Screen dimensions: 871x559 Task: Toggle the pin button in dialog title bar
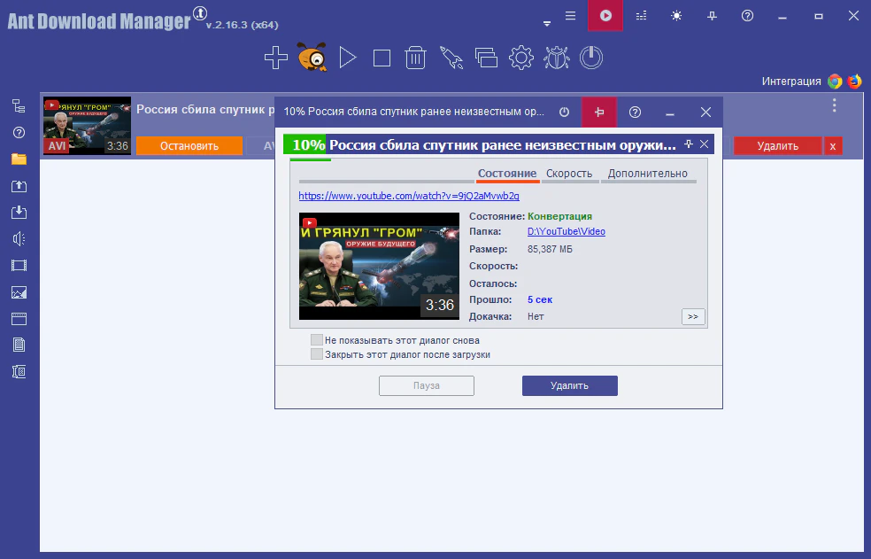click(599, 113)
